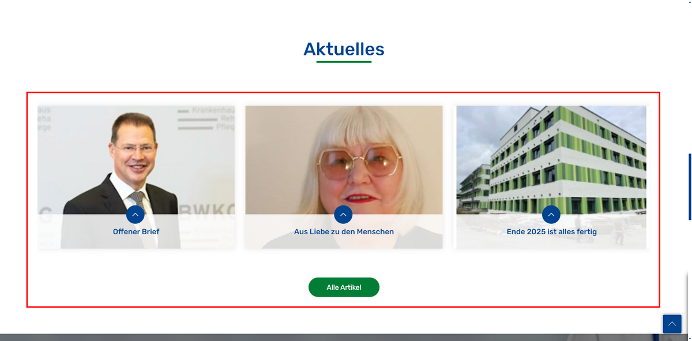Expand the chevron on Offener Brief card
Image resolution: width=692 pixels, height=341 pixels.
point(135,215)
